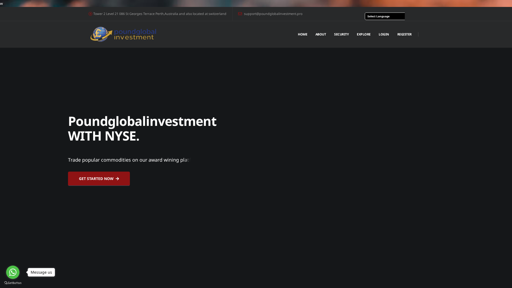The width and height of the screenshot is (512, 288).
Task: Click the location pin icon
Action: tap(90, 14)
